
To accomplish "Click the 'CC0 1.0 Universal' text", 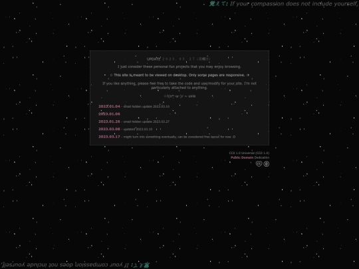I will pyautogui.click(x=249, y=153).
